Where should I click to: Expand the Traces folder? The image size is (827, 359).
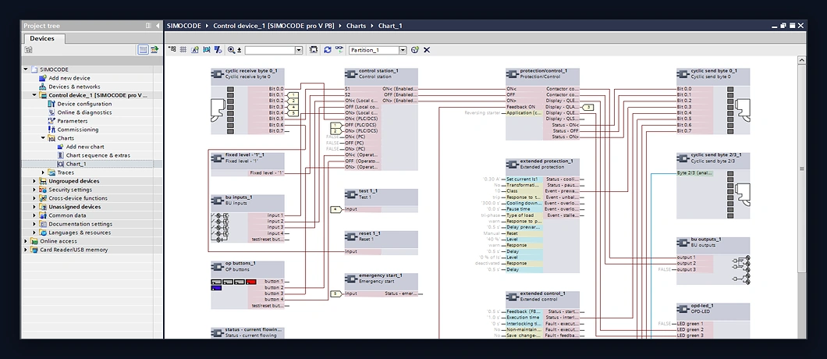point(43,172)
